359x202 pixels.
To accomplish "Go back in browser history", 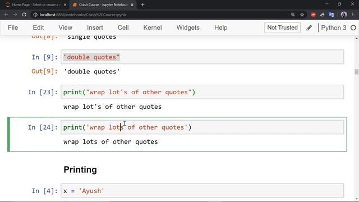I will (6, 15).
